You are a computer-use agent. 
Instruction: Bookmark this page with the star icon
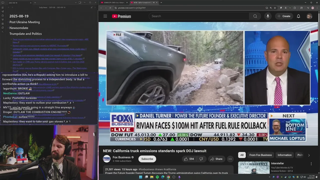pyautogui.click(x=275, y=8)
